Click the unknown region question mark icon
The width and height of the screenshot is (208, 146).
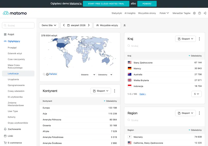click(x=129, y=137)
